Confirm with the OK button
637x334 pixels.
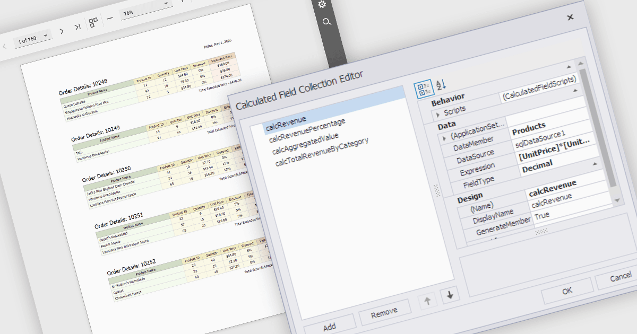pyautogui.click(x=567, y=291)
